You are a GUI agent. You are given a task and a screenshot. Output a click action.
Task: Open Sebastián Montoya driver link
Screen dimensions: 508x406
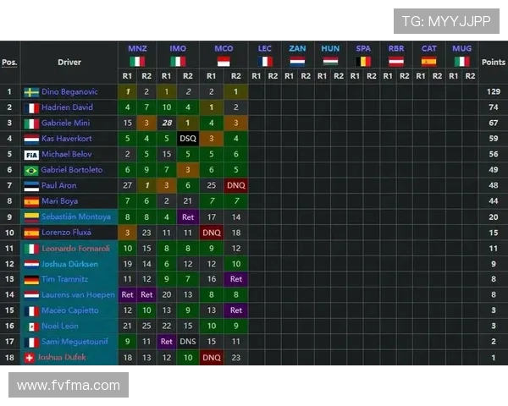click(x=76, y=217)
